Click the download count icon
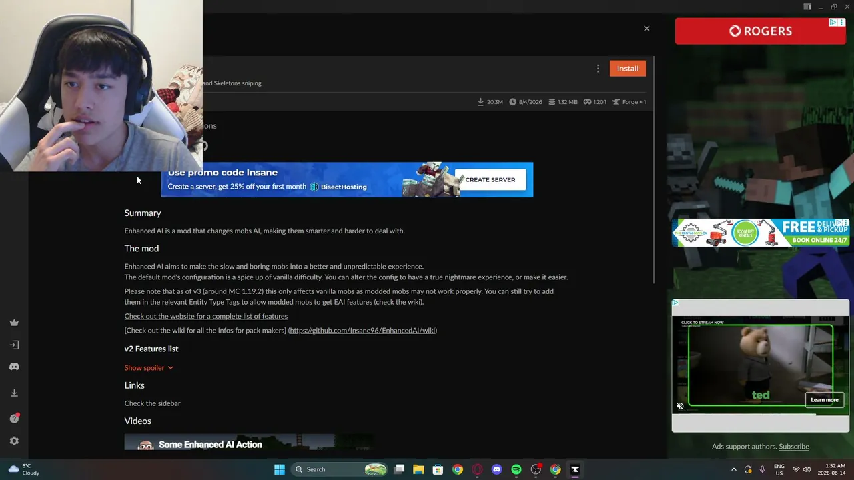Screen dimensions: 854x480 [x=480, y=102]
